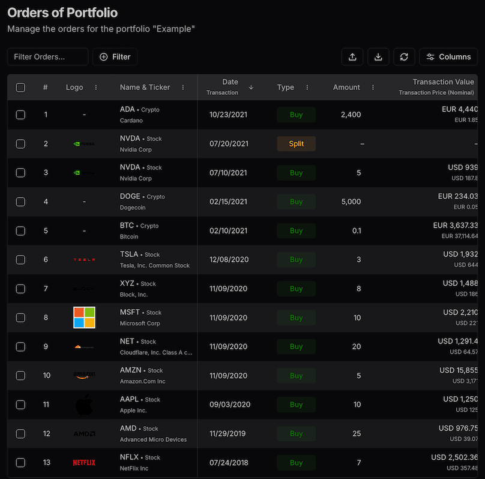Click the download orders icon button
This screenshot has height=479, width=485.
point(378,57)
